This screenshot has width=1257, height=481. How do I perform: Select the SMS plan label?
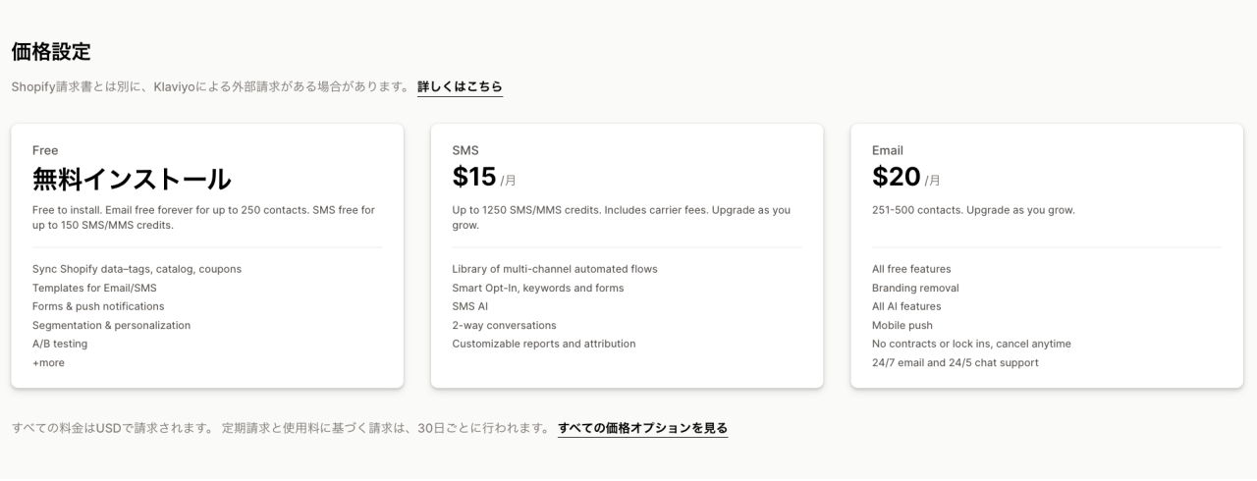point(465,150)
